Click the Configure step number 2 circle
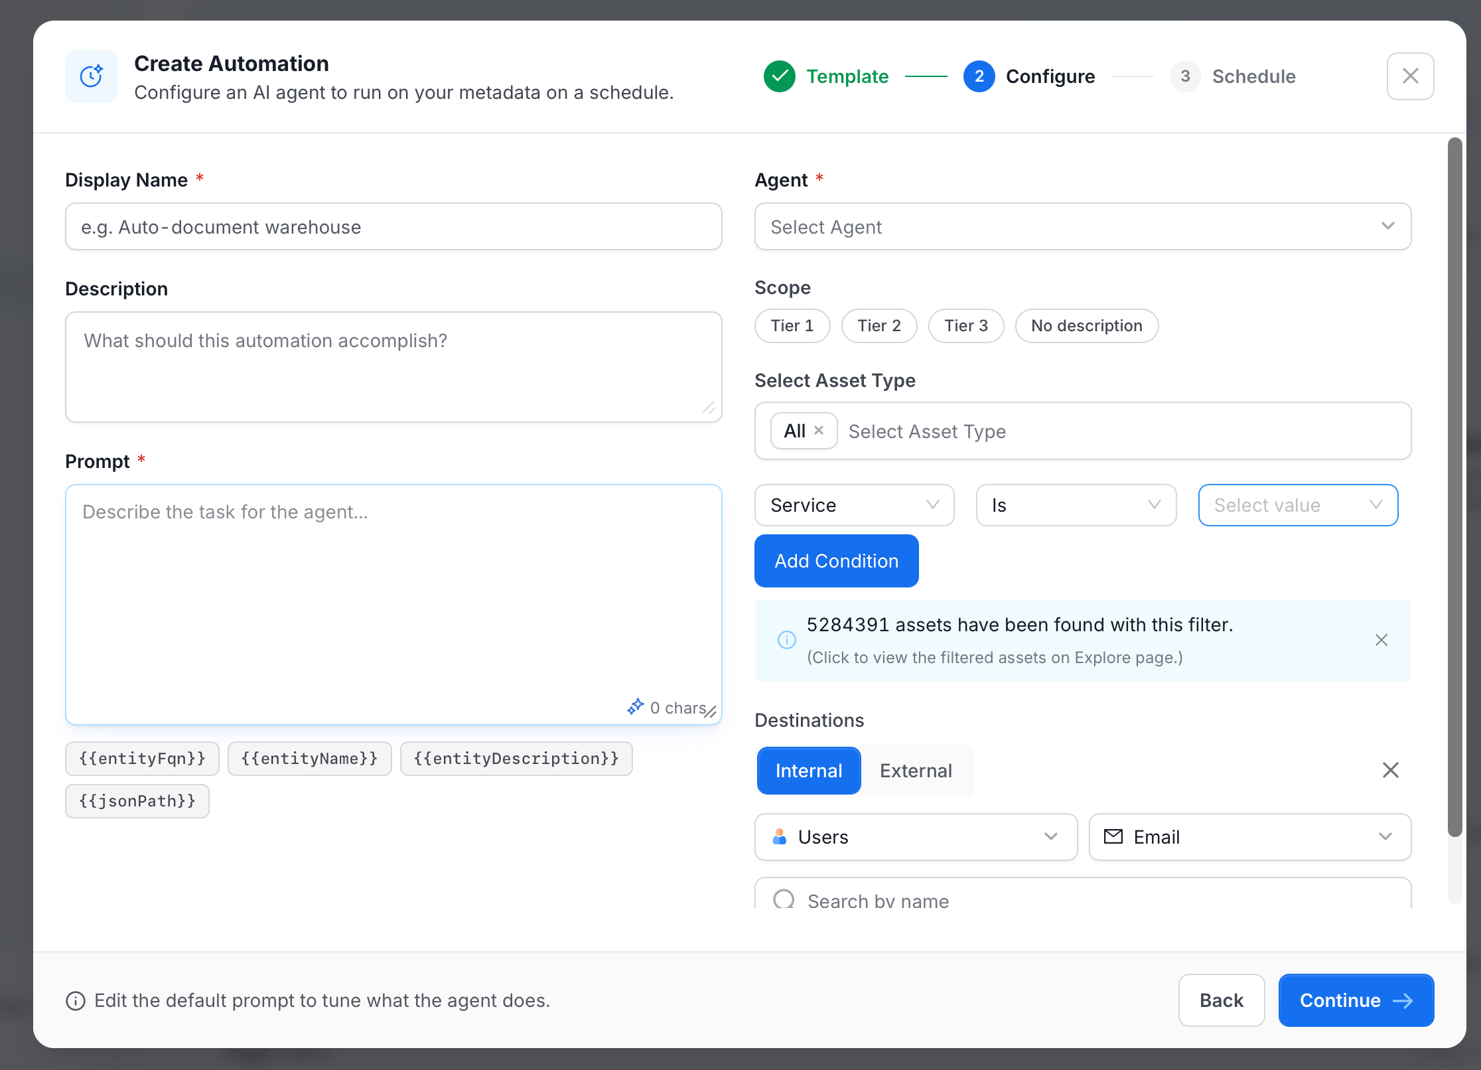 coord(979,76)
